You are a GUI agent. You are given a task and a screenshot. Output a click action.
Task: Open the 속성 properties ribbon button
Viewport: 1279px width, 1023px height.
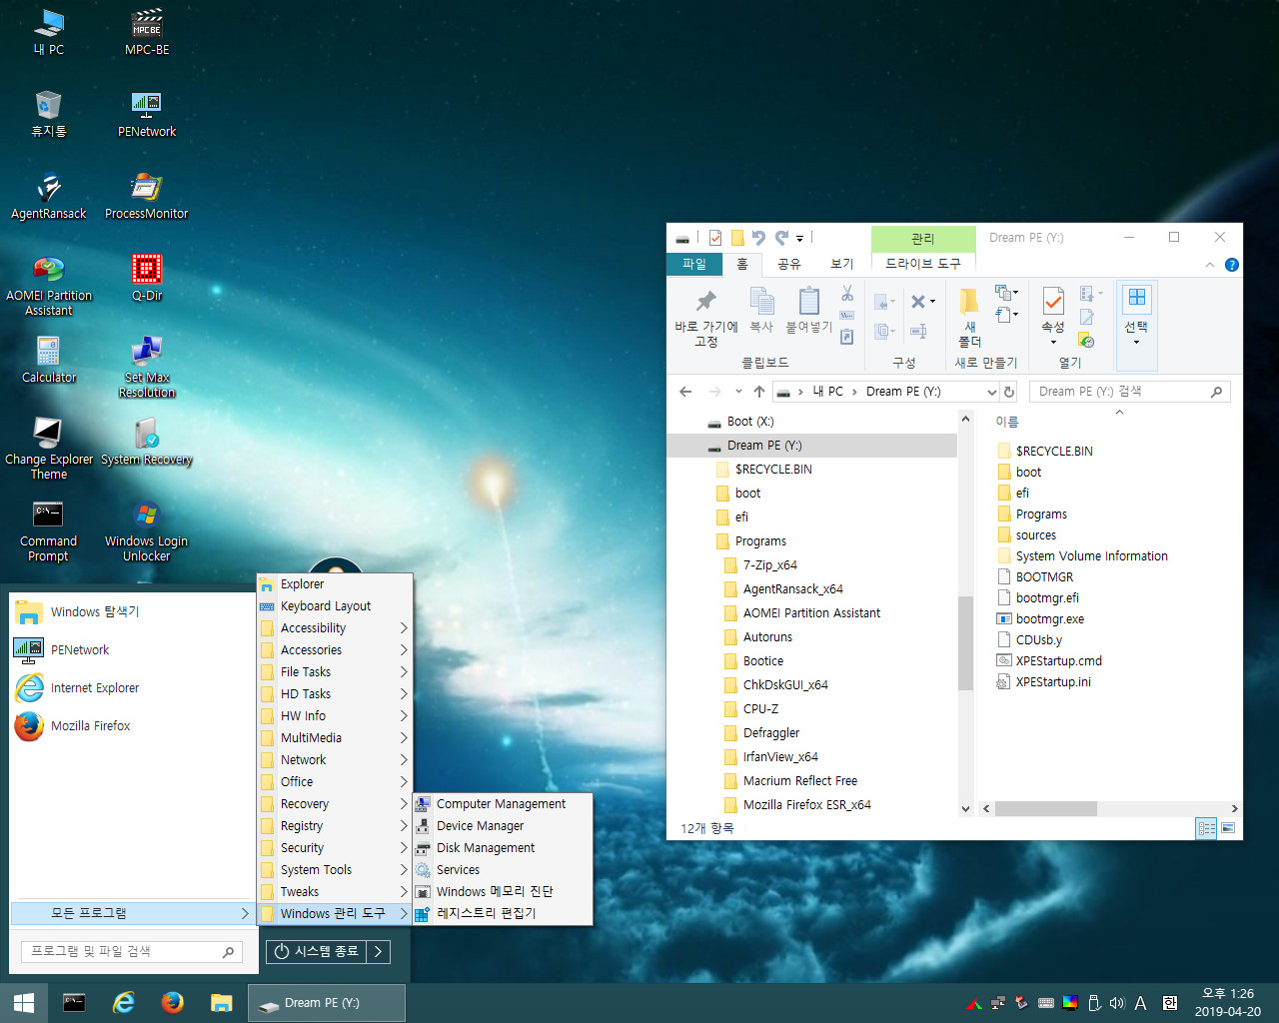(1053, 317)
